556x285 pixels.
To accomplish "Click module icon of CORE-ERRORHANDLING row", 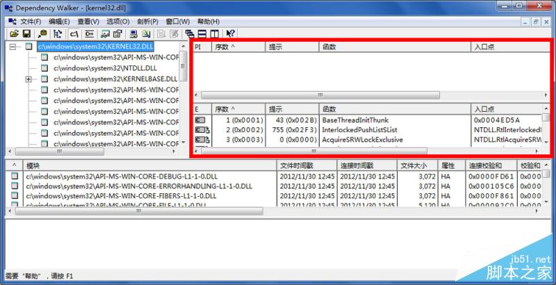I will coord(14,186).
